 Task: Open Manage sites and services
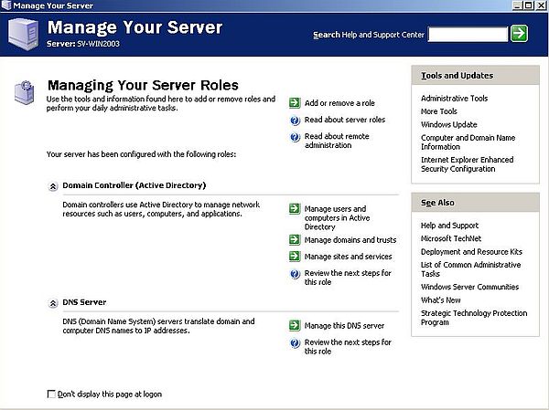tap(348, 257)
